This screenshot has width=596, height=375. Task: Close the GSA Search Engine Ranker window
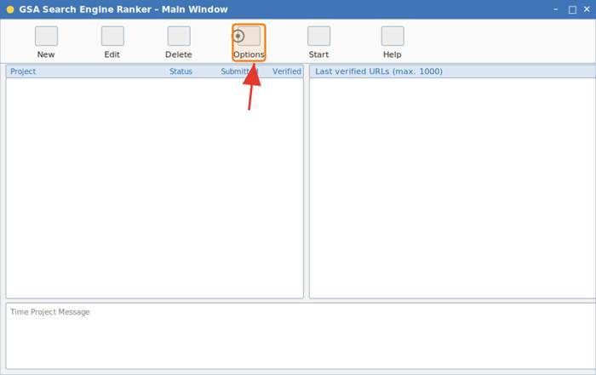point(587,9)
